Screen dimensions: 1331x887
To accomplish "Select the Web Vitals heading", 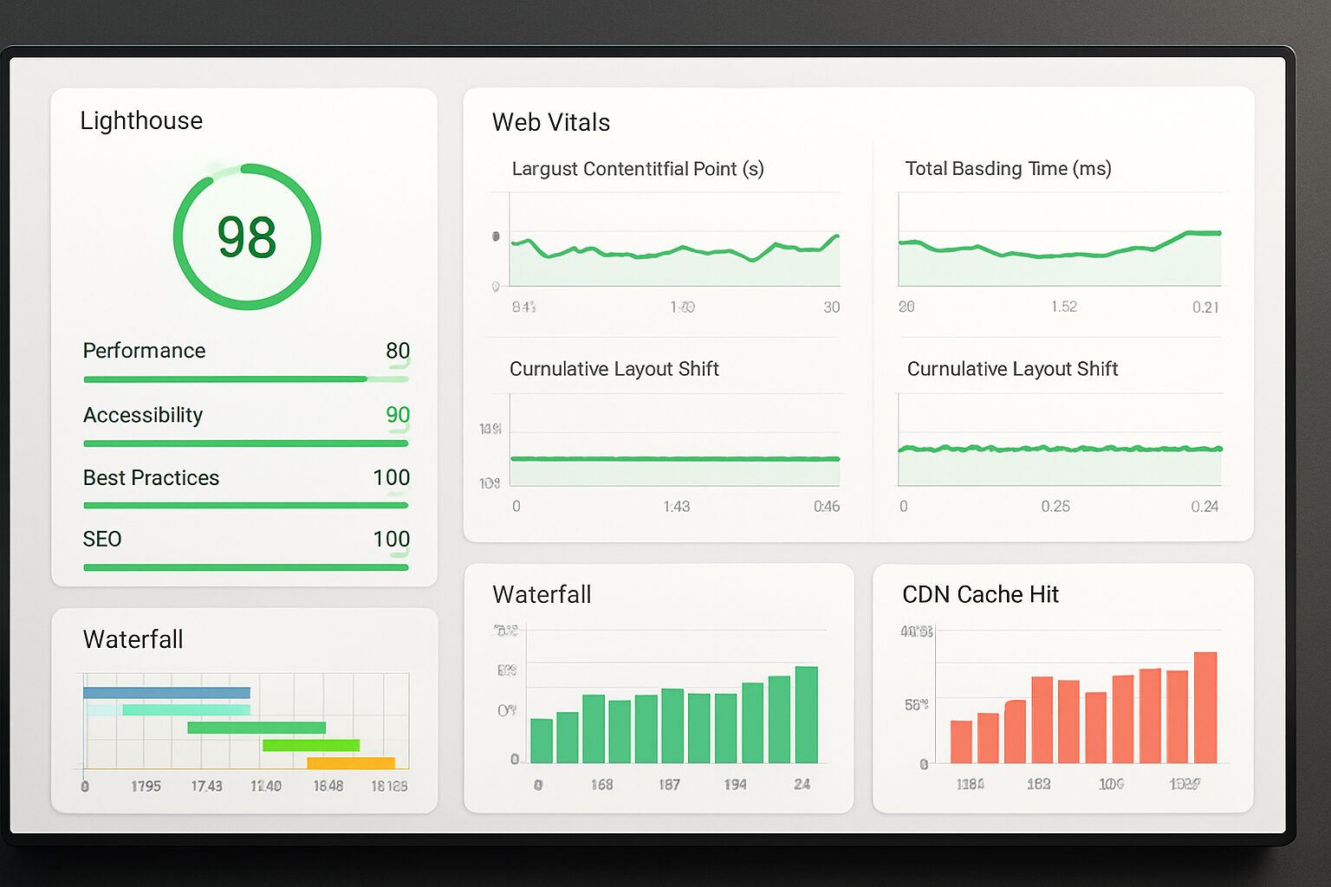I will (551, 122).
